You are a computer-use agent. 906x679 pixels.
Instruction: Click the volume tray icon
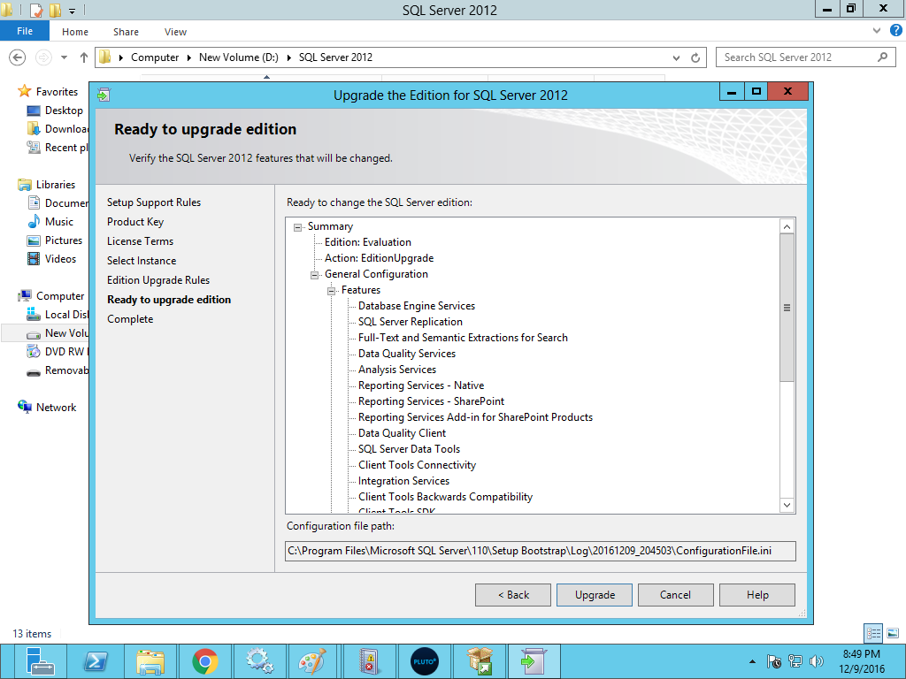(x=816, y=661)
